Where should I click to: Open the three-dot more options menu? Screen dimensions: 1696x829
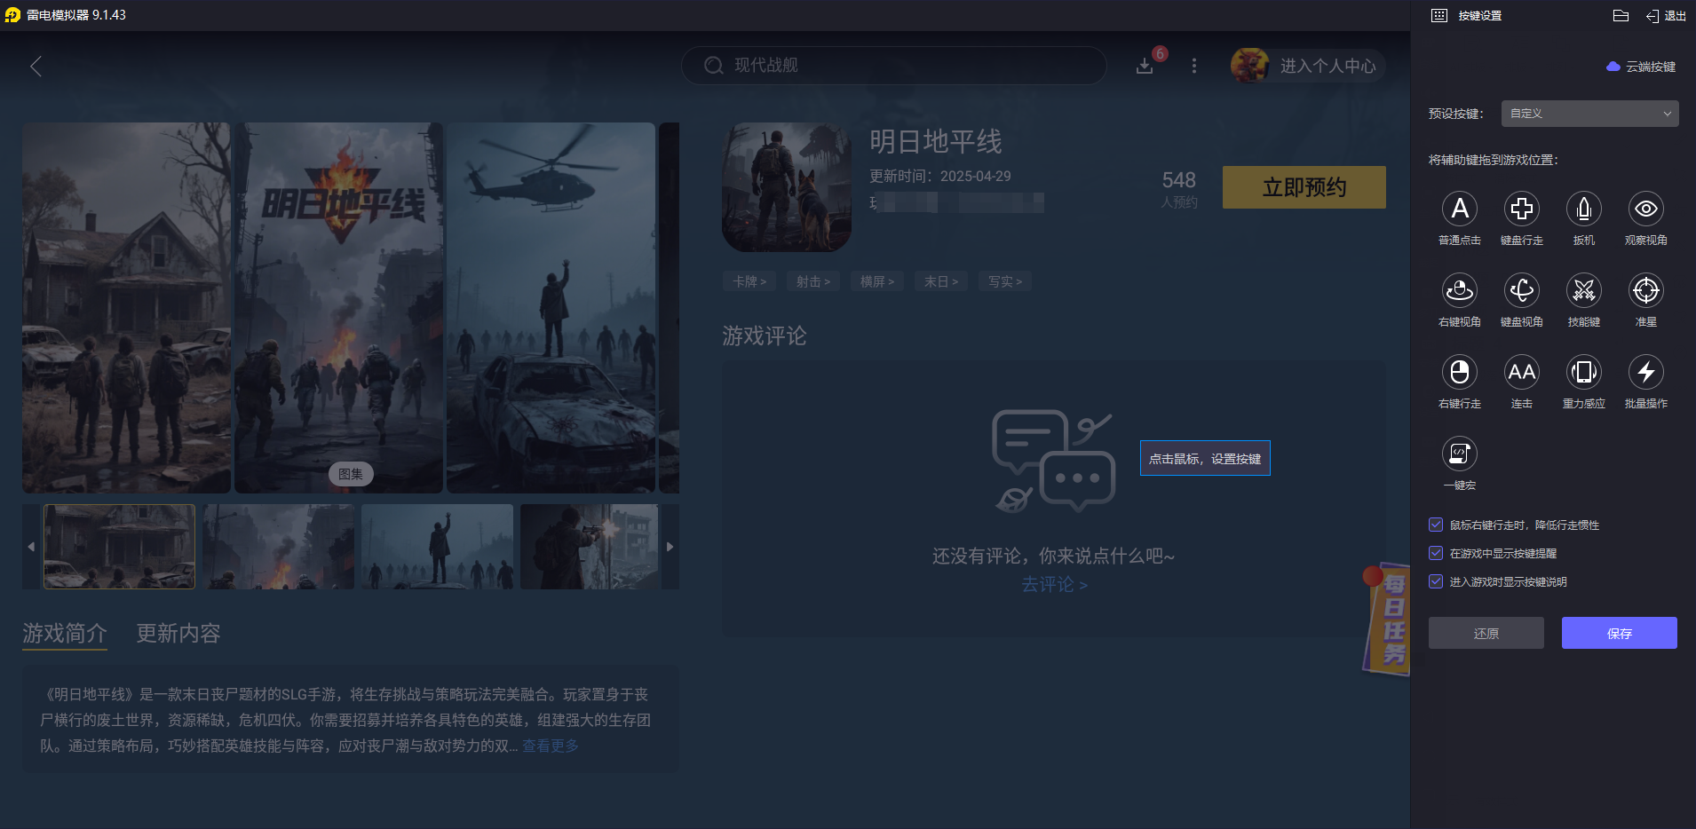[x=1193, y=66]
